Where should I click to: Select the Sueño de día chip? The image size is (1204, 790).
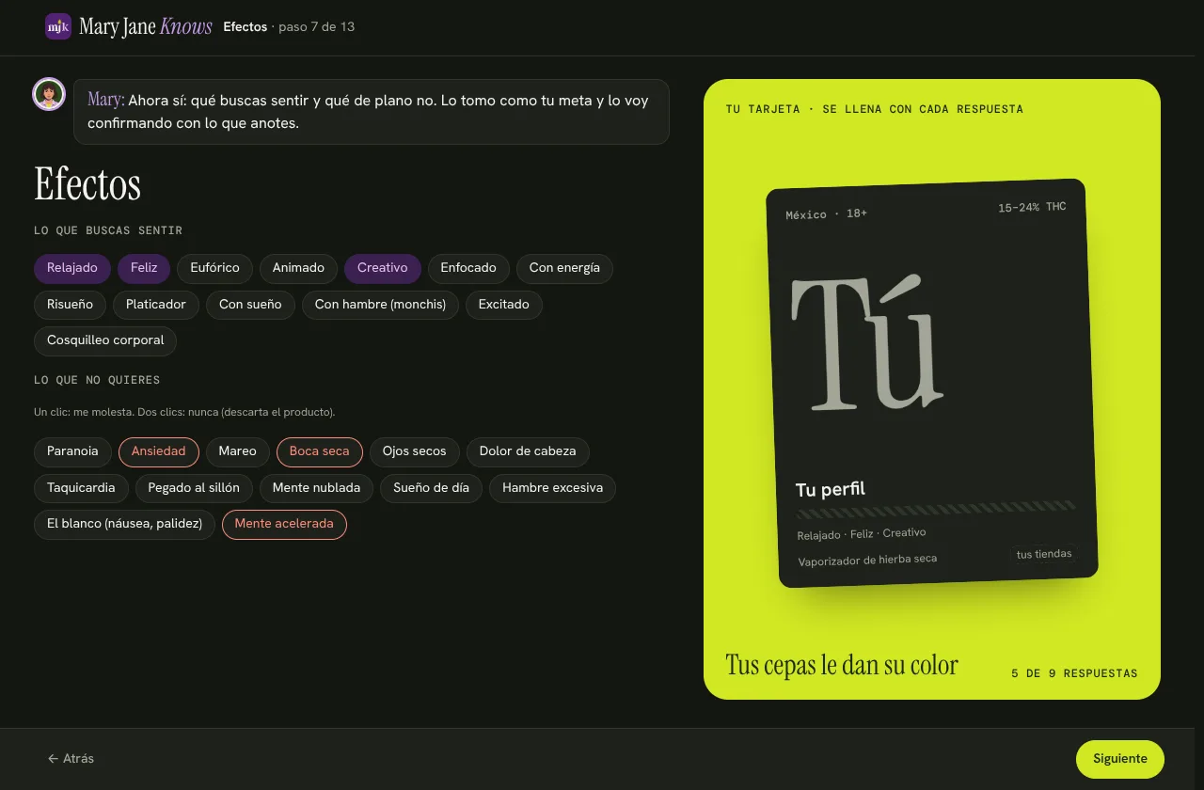tap(432, 488)
